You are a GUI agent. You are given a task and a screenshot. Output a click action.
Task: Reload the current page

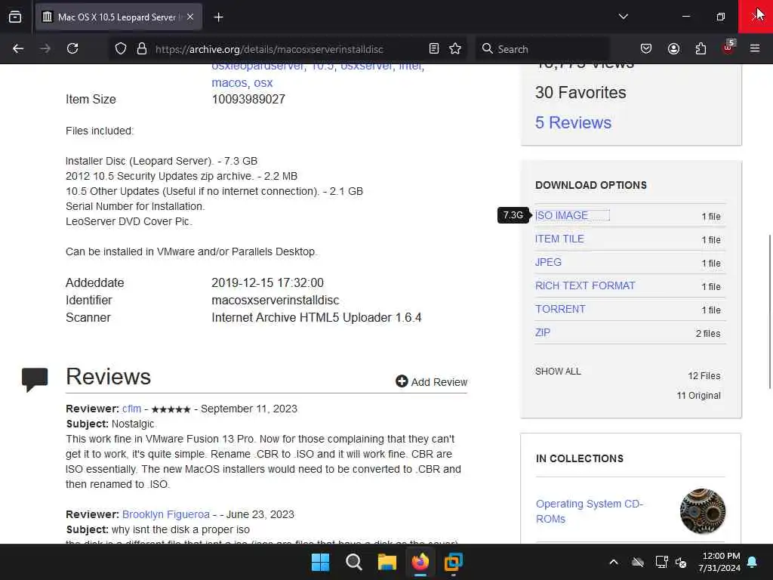(72, 48)
